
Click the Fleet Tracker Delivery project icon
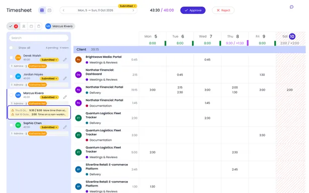pos(78,118)
